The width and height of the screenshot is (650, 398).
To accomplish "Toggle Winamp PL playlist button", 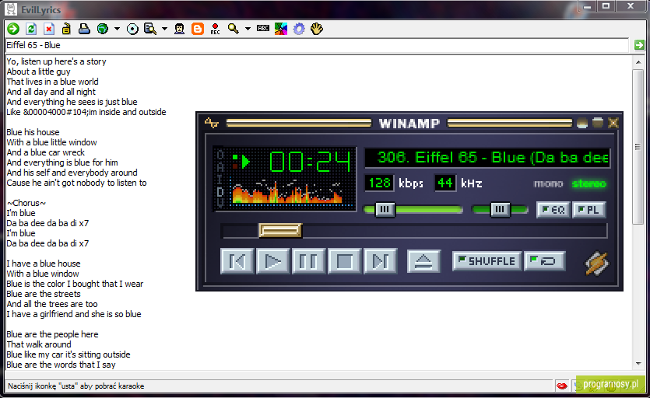I will 589,210.
